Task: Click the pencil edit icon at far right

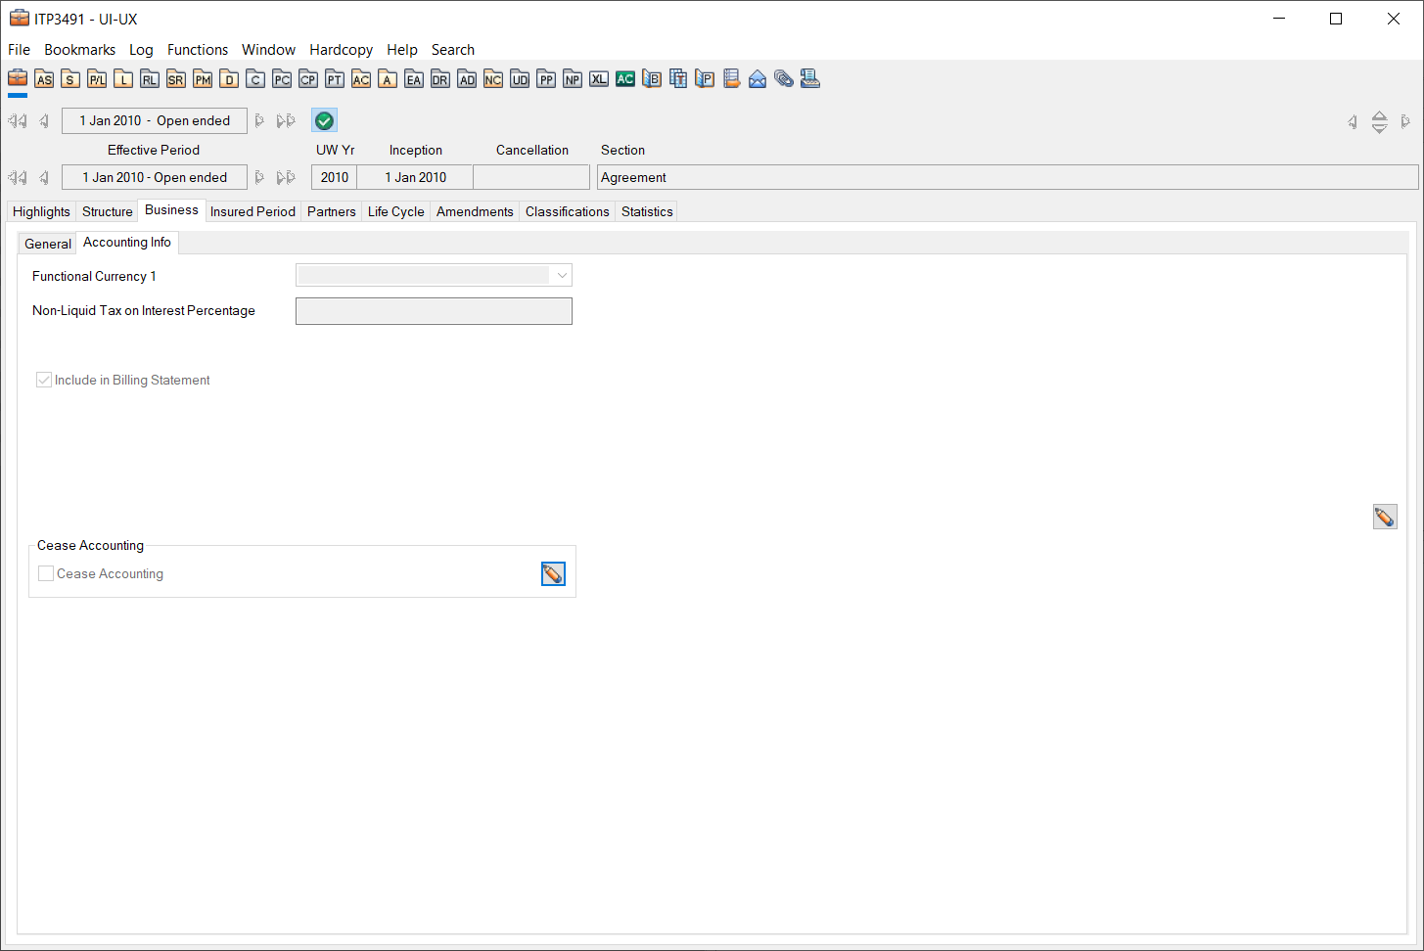Action: pyautogui.click(x=1384, y=517)
